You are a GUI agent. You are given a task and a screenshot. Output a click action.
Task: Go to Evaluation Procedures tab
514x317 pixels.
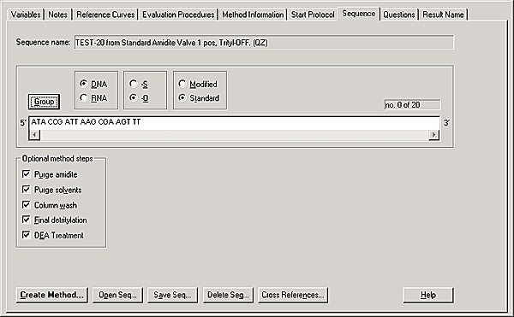tap(178, 15)
